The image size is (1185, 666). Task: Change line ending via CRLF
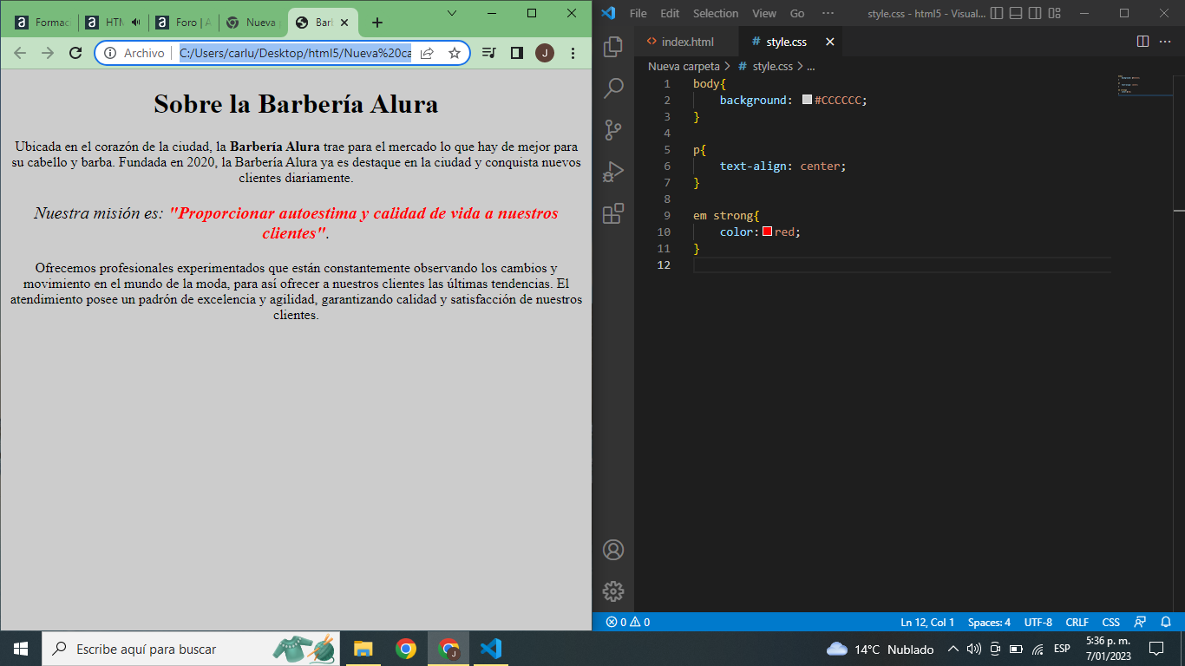click(1077, 622)
